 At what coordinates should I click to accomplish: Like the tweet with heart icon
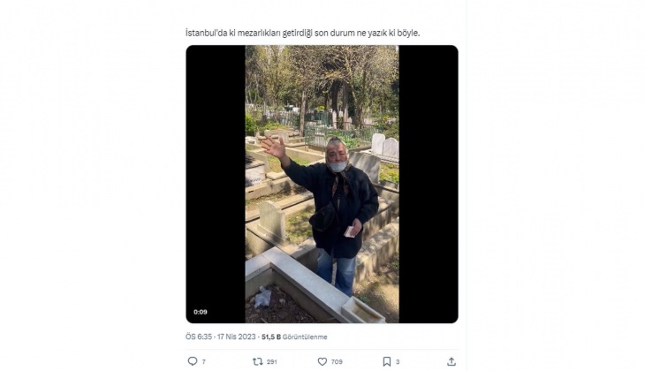tap(322, 361)
